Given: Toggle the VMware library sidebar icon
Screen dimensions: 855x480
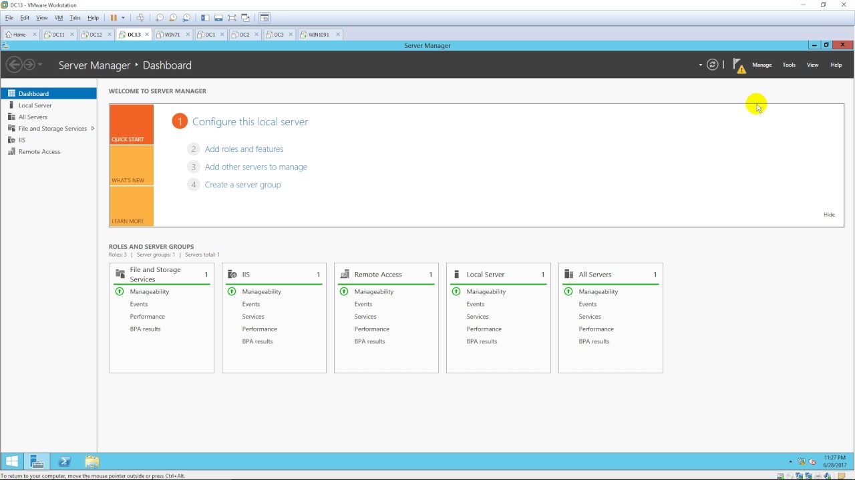Looking at the screenshot, I should tap(205, 17).
